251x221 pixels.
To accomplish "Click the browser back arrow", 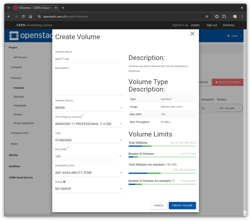I will pos(8,16).
